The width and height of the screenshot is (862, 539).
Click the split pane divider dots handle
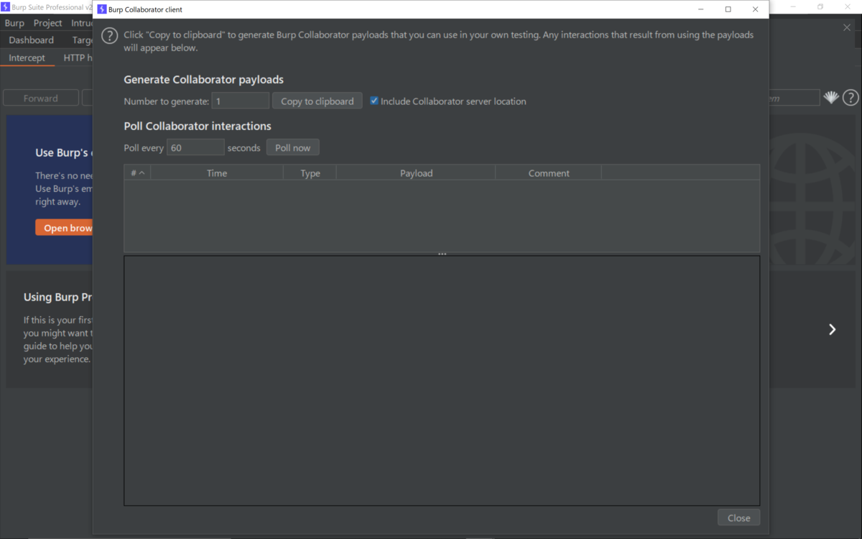[x=442, y=254]
